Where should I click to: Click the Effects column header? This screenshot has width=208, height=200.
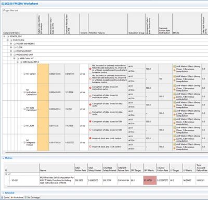pos(187,24)
